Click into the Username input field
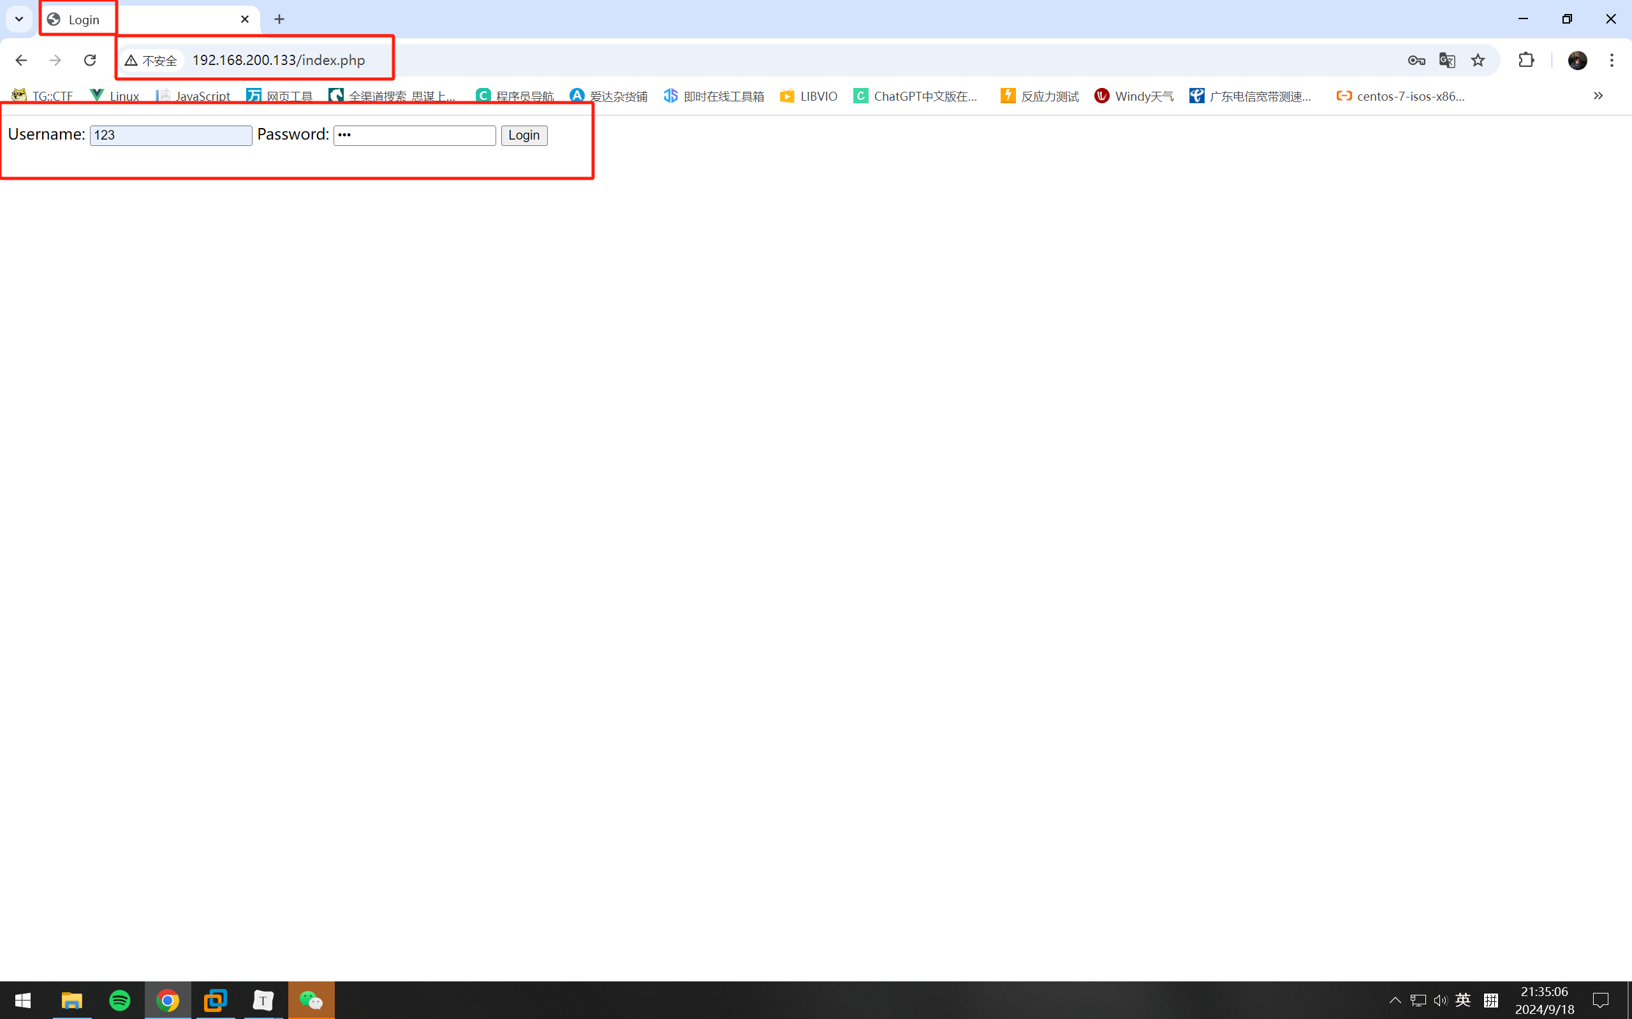This screenshot has width=1632, height=1019. tap(171, 136)
